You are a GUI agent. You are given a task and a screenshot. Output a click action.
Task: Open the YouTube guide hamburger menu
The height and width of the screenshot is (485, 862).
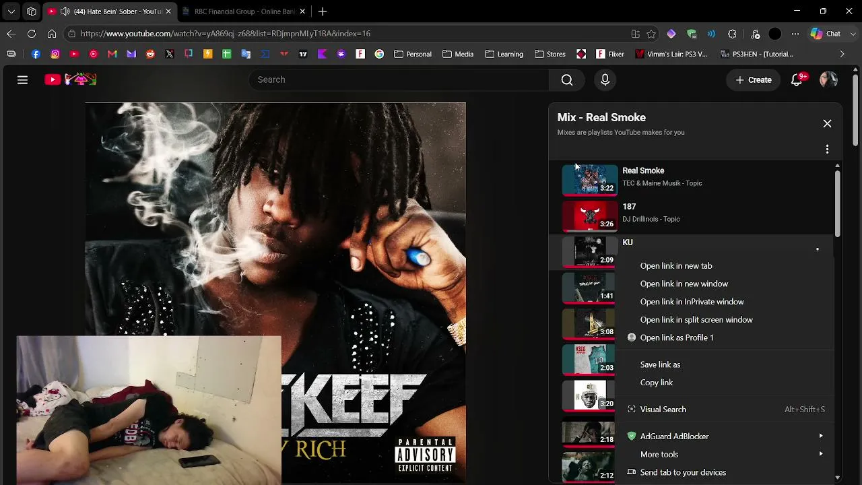point(22,79)
